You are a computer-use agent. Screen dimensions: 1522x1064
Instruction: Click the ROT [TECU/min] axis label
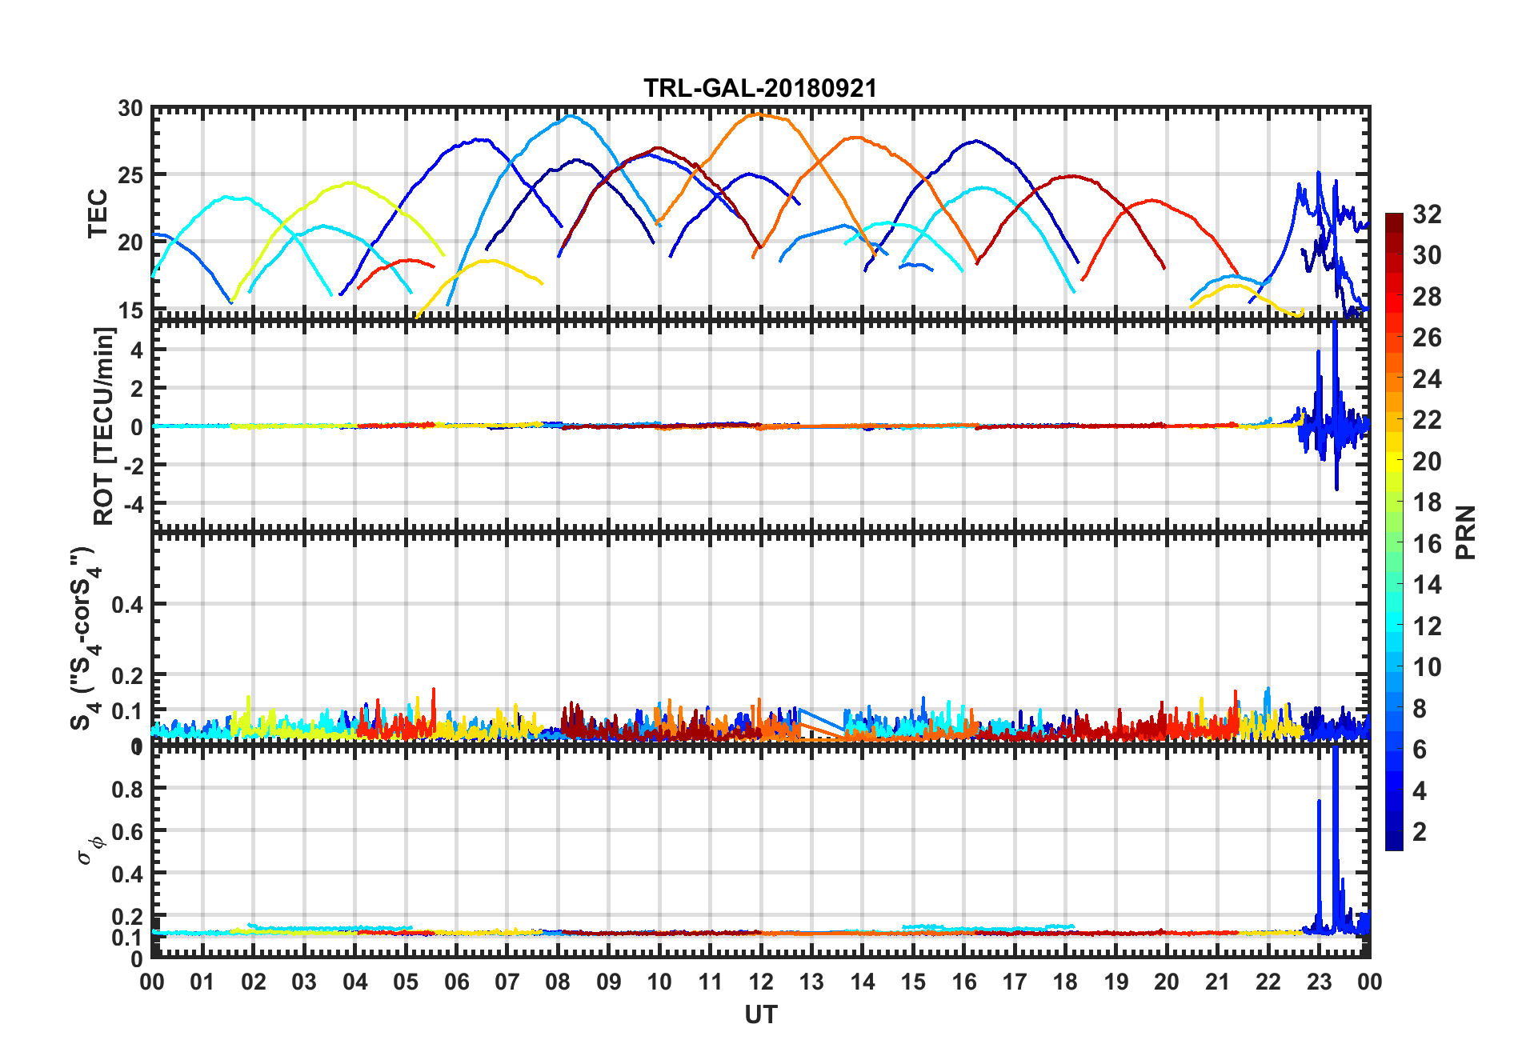pos(103,426)
